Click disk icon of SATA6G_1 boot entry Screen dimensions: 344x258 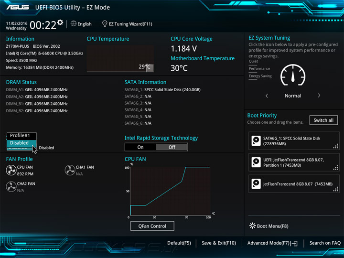click(256, 140)
